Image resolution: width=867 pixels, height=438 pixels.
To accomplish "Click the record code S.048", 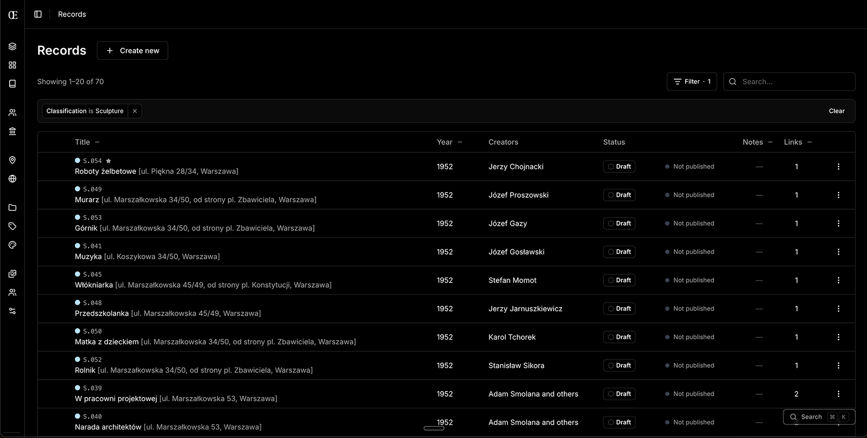I will point(93,303).
